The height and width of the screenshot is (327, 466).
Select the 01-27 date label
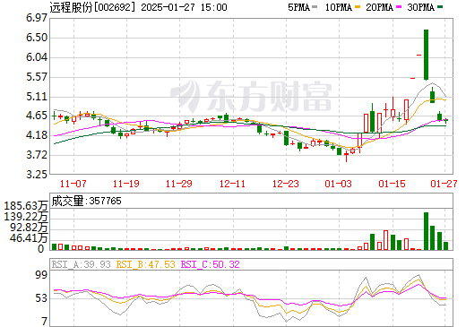click(444, 184)
